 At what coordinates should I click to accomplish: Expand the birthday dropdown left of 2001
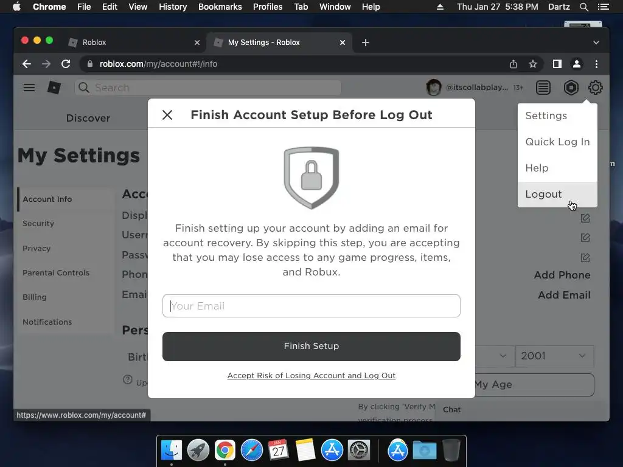(495, 356)
